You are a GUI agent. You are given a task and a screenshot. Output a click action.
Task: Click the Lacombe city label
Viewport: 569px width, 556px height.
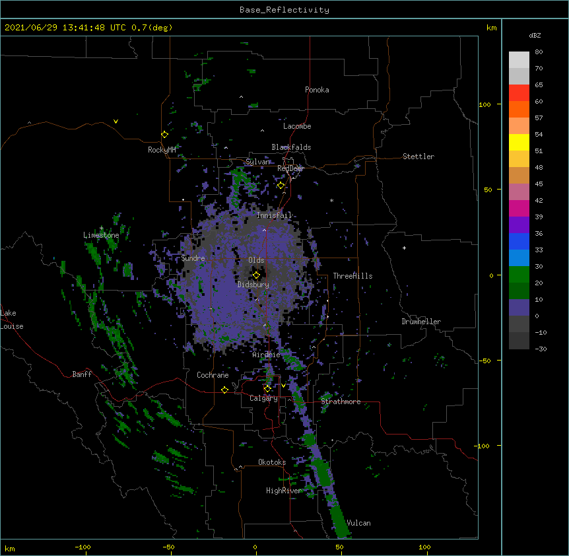click(x=297, y=126)
